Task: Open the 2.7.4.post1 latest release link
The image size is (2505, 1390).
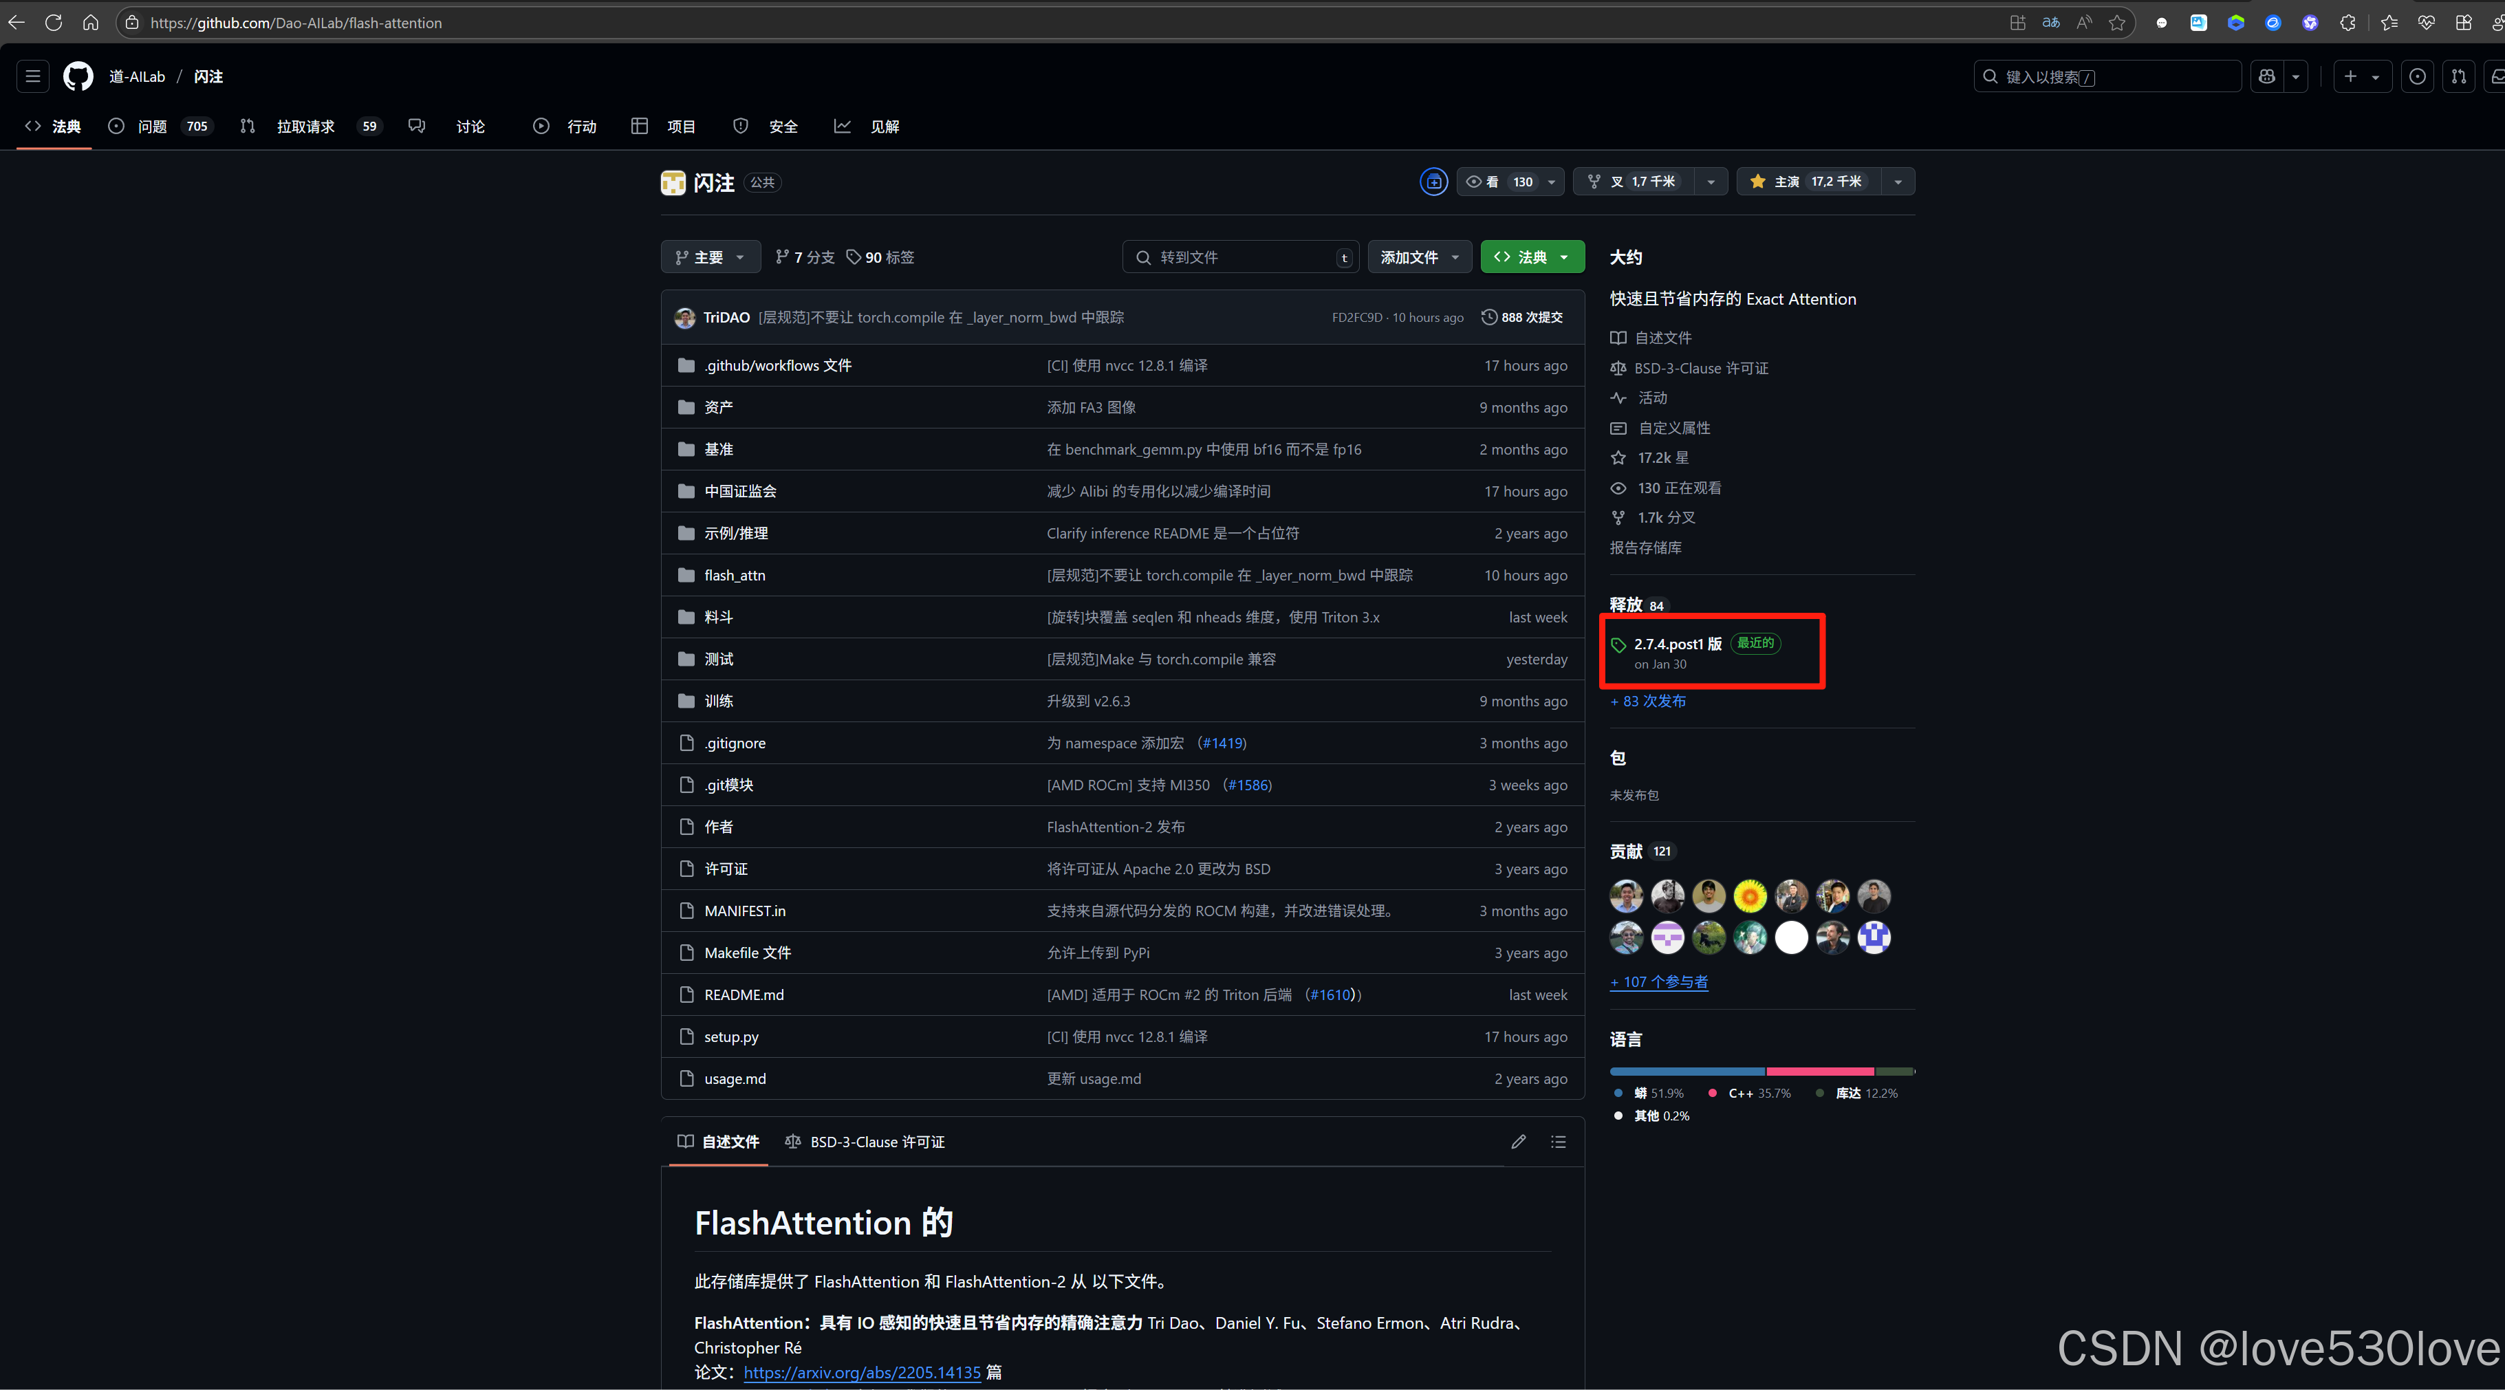Action: (1678, 644)
